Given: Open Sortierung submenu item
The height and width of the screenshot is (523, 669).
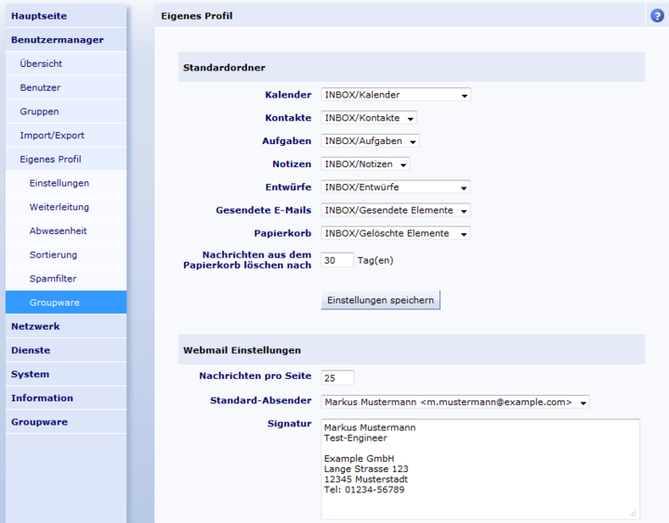Looking at the screenshot, I should [x=66, y=255].
